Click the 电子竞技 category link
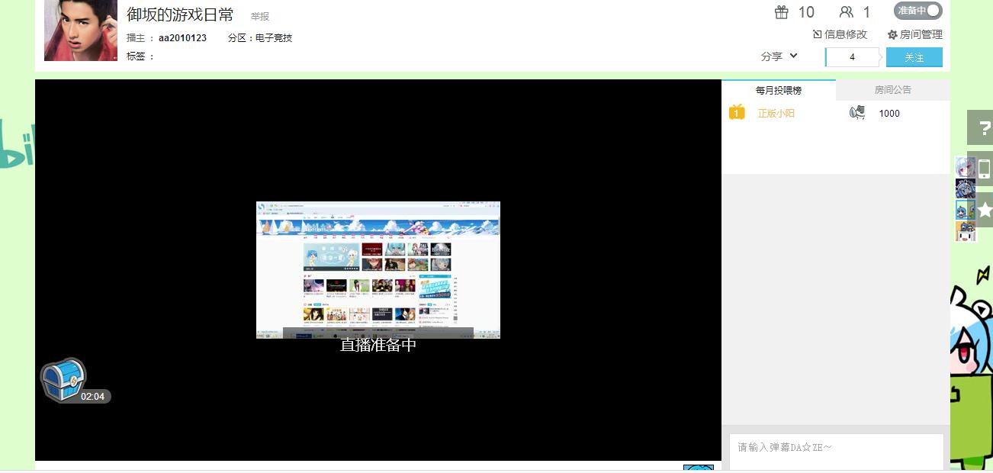Viewport: 993px width, 473px height. coord(274,38)
